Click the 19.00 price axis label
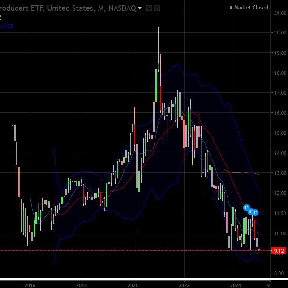The width and height of the screenshot is (288, 288). (x=280, y=53)
